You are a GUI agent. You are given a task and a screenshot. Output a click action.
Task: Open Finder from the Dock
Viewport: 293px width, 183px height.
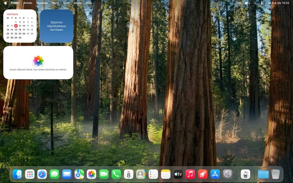coord(17,174)
